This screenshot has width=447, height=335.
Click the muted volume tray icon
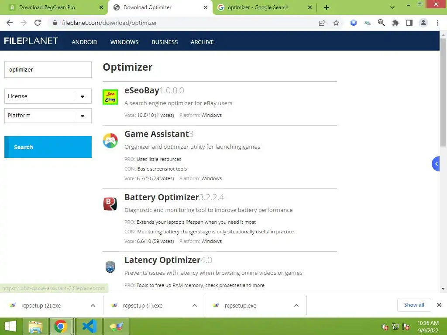pos(385,327)
